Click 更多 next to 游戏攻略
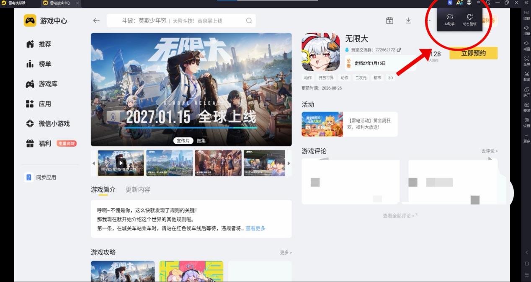 (286, 253)
